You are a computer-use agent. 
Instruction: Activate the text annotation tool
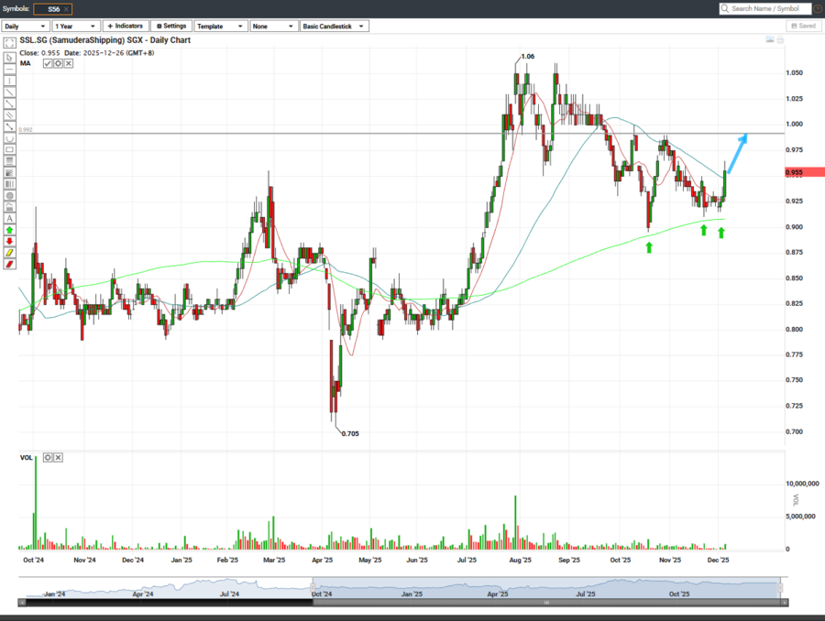[9, 218]
